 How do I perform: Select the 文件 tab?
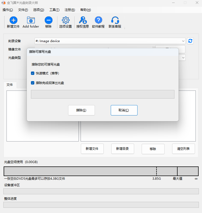click(10, 85)
